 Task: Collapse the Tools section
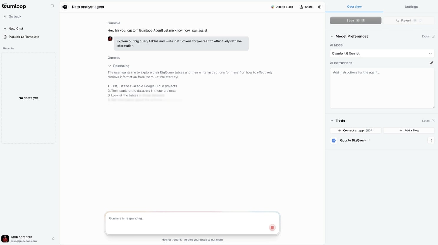pos(332,121)
